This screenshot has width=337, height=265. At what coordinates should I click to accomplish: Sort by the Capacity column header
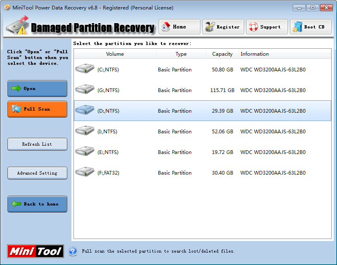[222, 54]
